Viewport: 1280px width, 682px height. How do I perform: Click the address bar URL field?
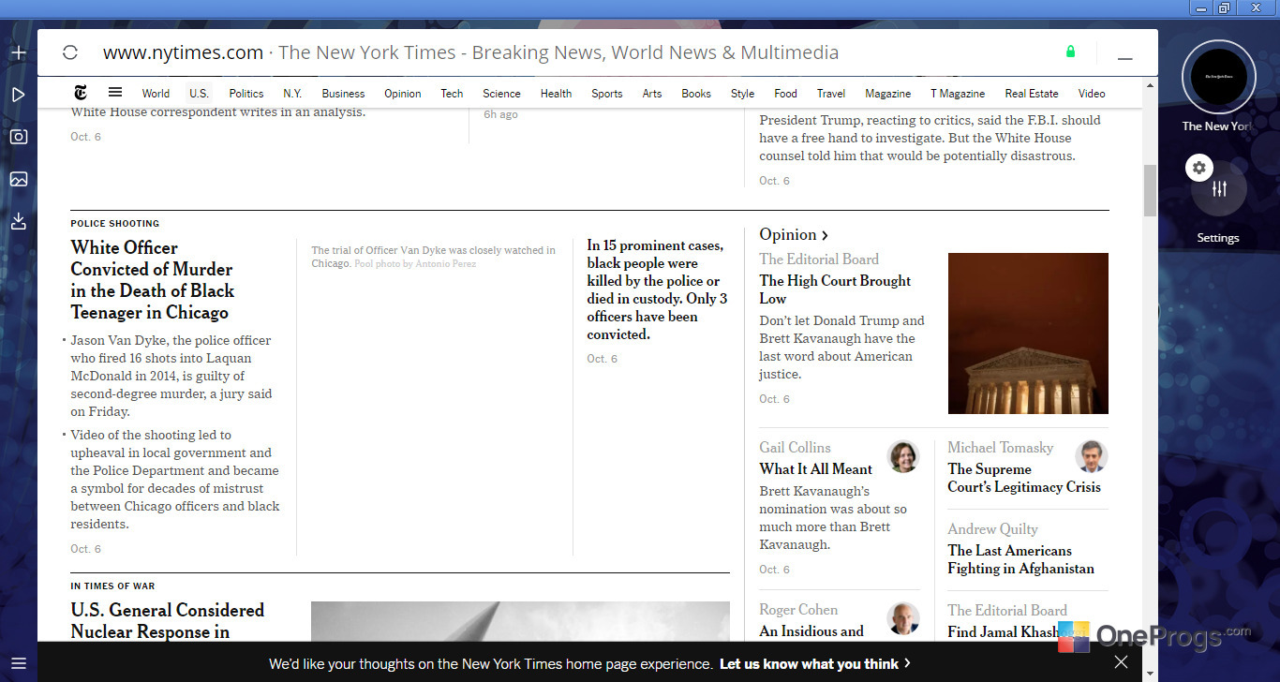coord(470,52)
